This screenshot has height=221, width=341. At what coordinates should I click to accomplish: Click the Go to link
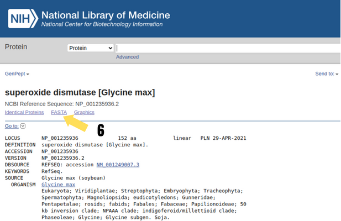coord(12,126)
